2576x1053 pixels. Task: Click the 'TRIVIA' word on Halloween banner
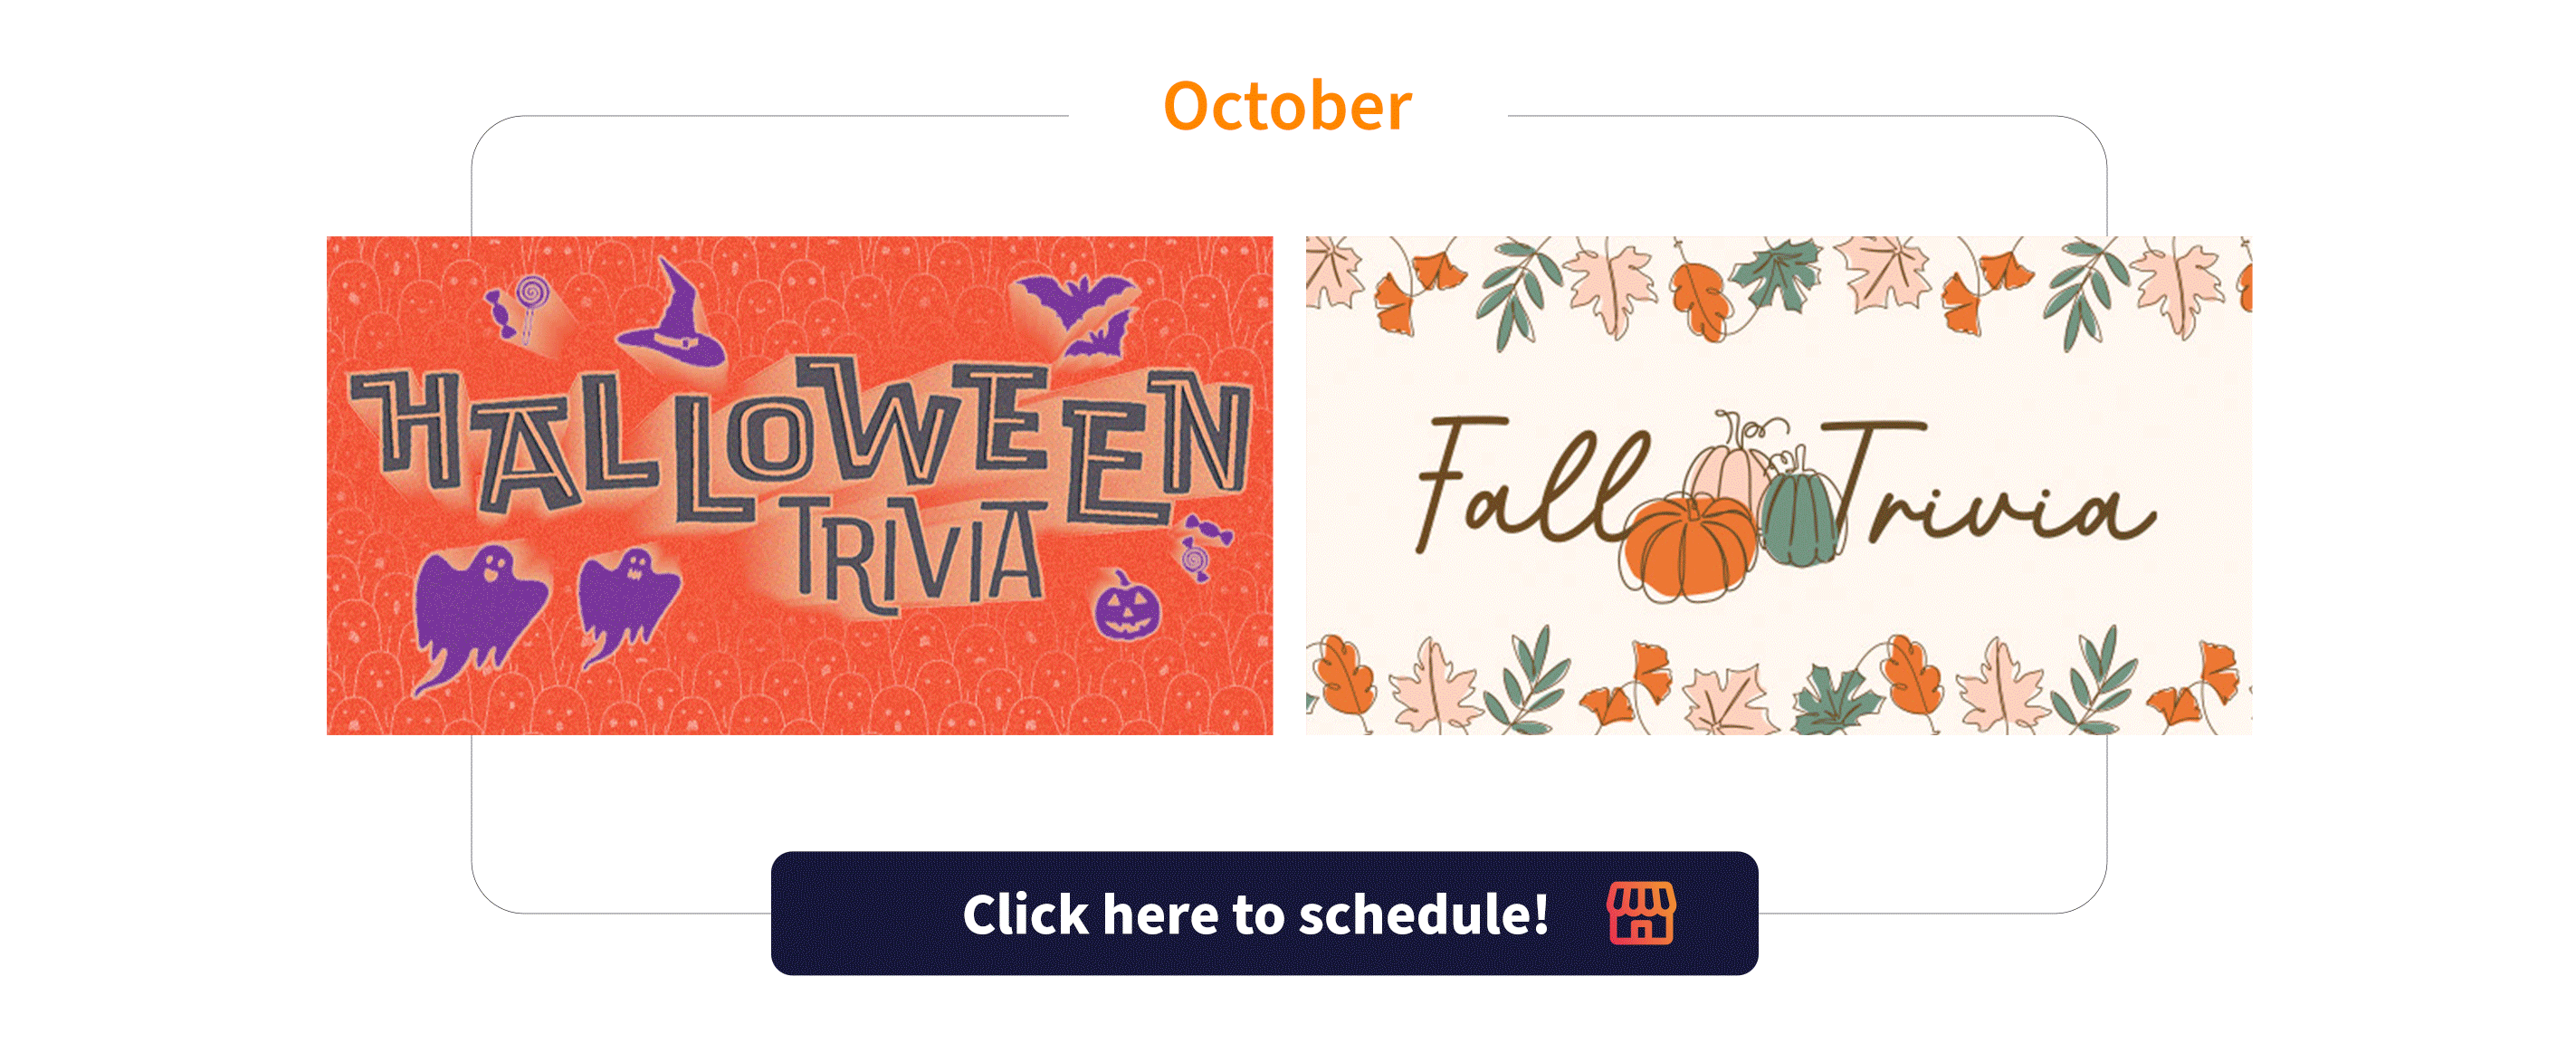[x=915, y=555]
